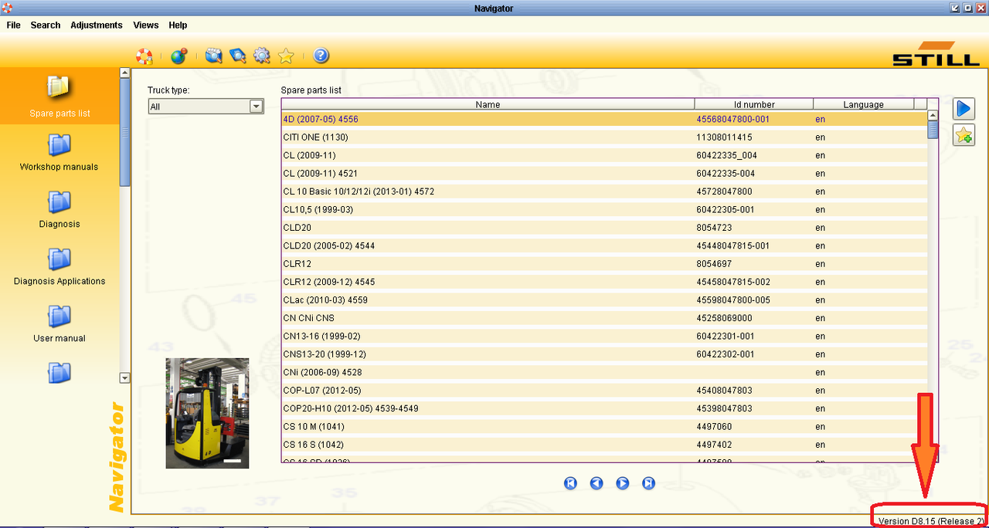This screenshot has width=989, height=528.
Task: Click sidebar scroll up arrow
Action: pyautogui.click(x=125, y=73)
